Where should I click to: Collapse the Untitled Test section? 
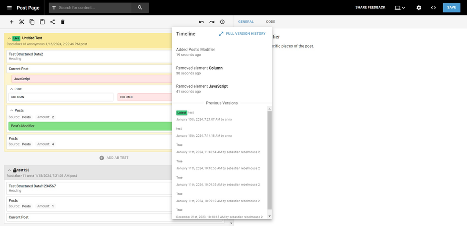pyautogui.click(x=8, y=38)
